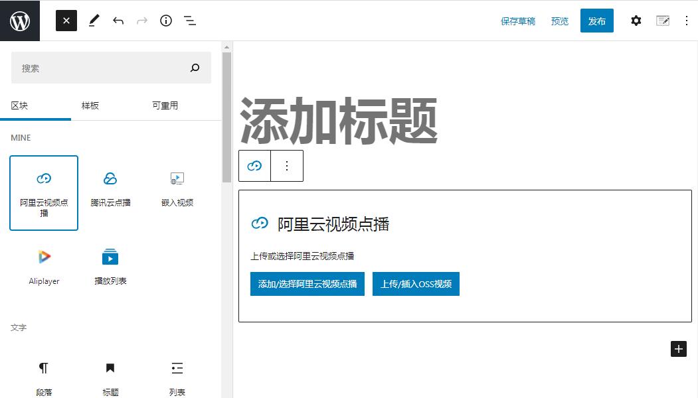Select the pencil edit tool
Viewport: 698px width, 398px height.
[x=94, y=21]
